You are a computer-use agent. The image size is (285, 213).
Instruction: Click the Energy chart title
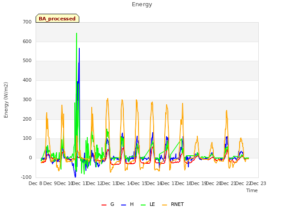pyautogui.click(x=142, y=4)
